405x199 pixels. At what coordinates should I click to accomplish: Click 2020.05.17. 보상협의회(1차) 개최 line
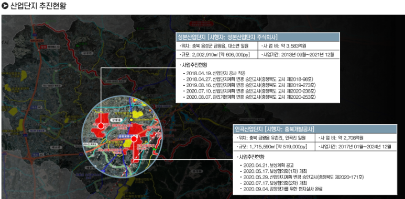[273, 171]
